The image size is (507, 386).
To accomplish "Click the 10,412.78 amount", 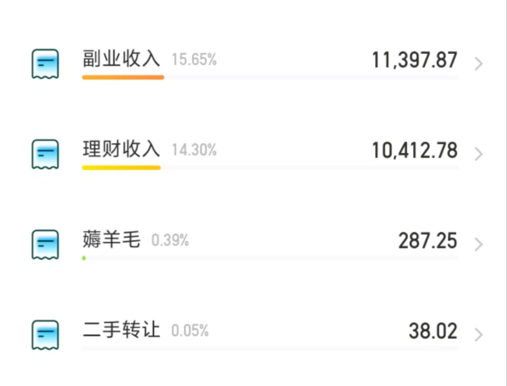I will 415,150.
